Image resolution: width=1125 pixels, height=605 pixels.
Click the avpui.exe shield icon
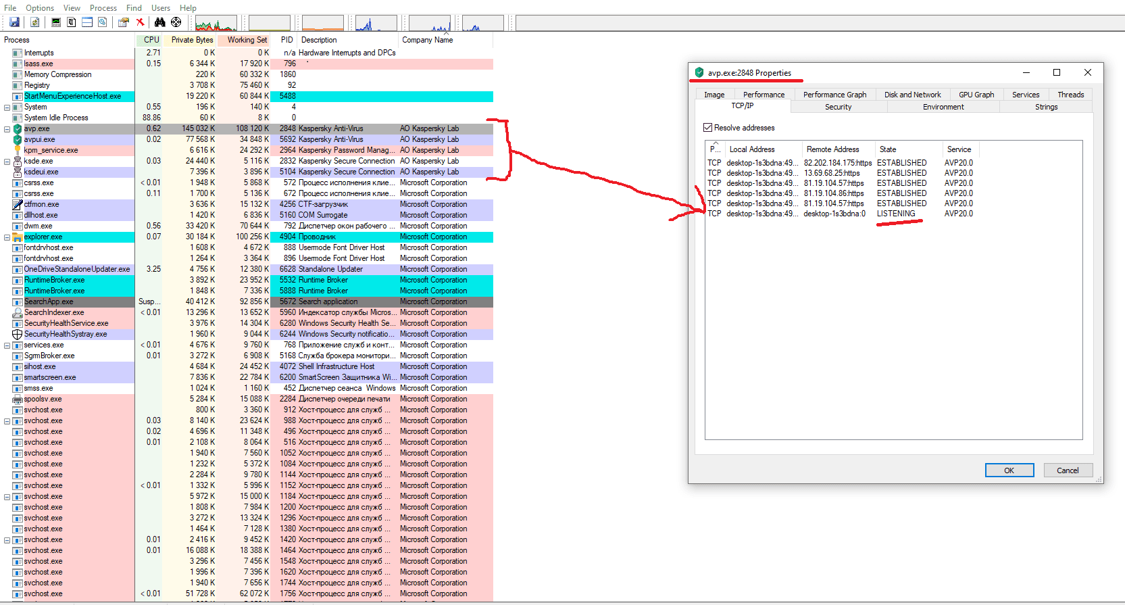(x=18, y=139)
